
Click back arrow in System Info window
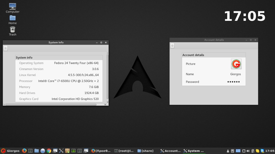click(x=5, y=48)
